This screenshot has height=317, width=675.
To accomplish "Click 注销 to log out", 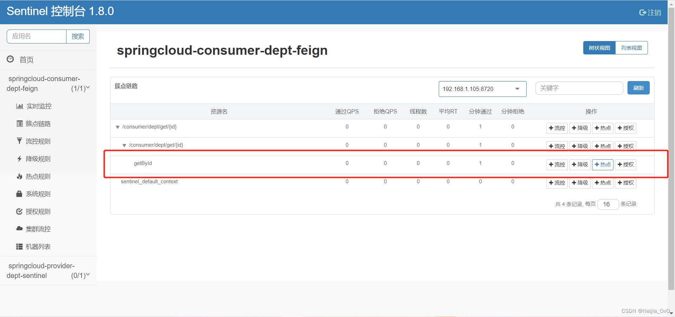I will coord(654,13).
